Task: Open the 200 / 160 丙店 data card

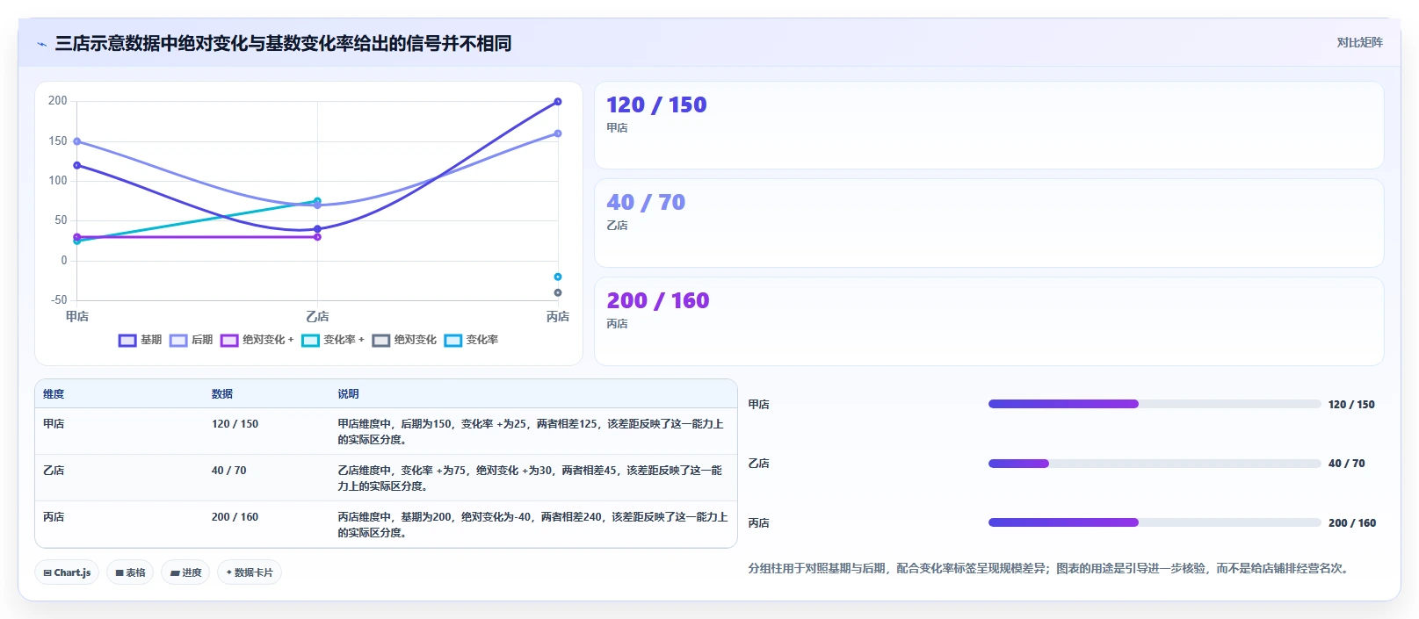Action: (x=989, y=321)
